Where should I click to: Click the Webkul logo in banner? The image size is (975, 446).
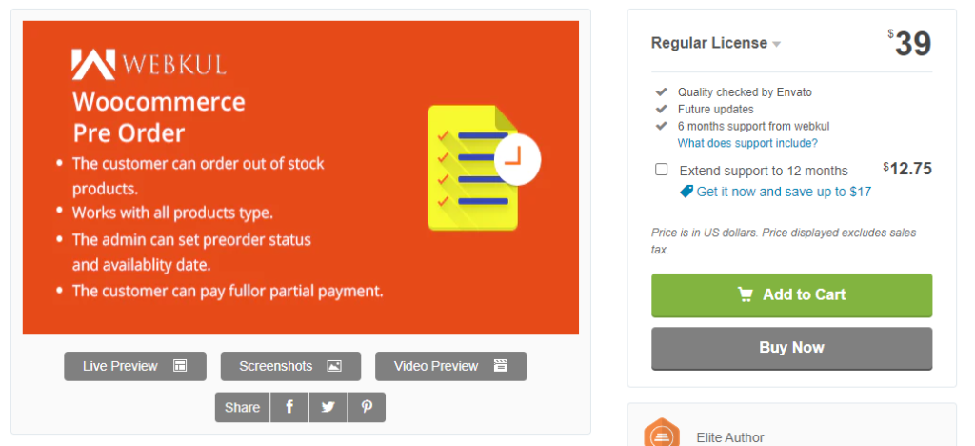(x=149, y=64)
